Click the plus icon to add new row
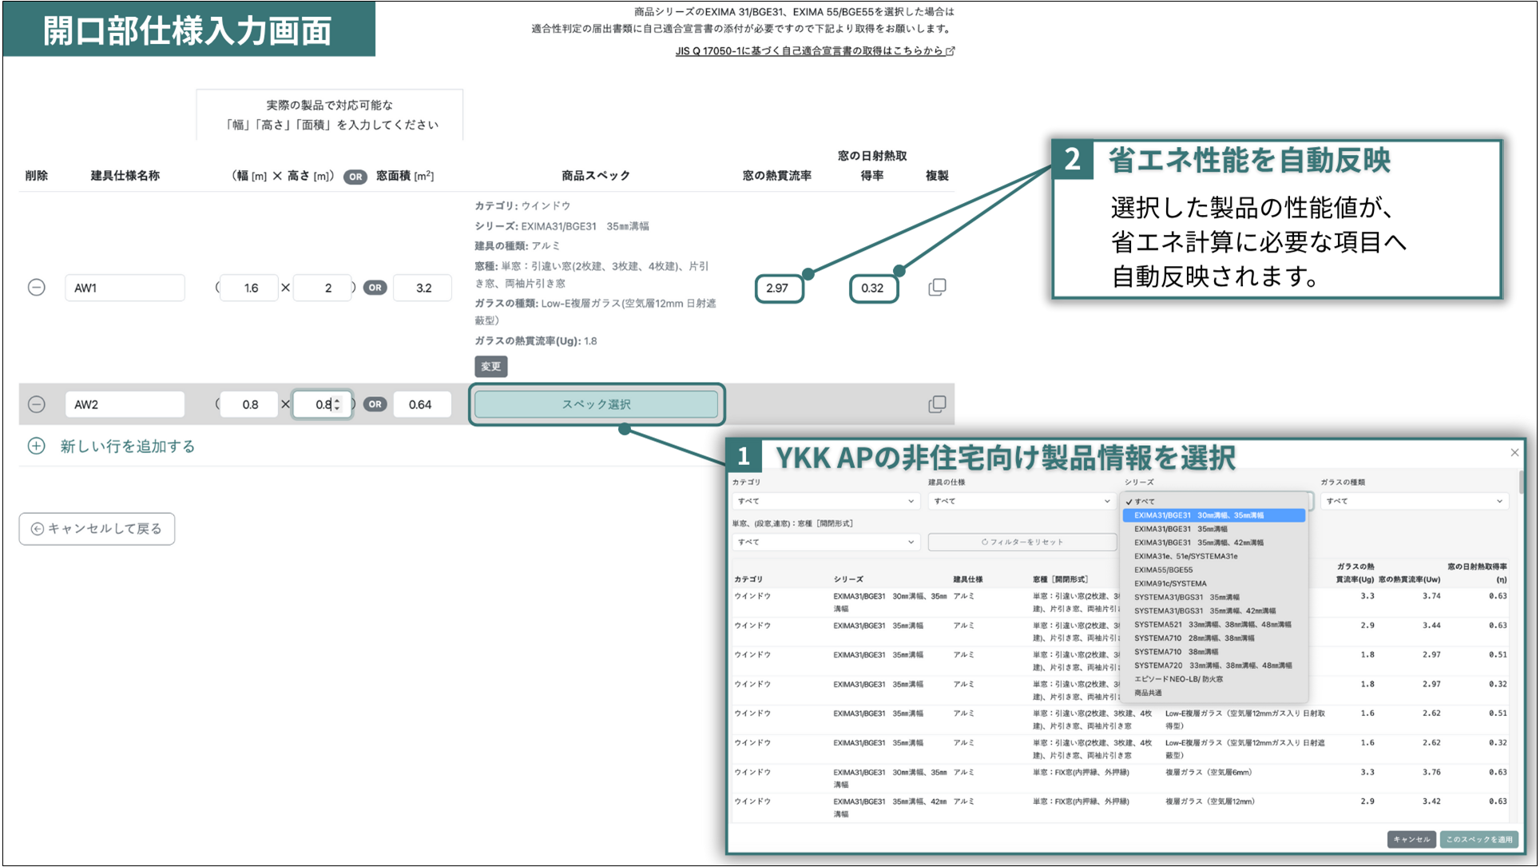This screenshot has width=1540, height=867. 37,446
